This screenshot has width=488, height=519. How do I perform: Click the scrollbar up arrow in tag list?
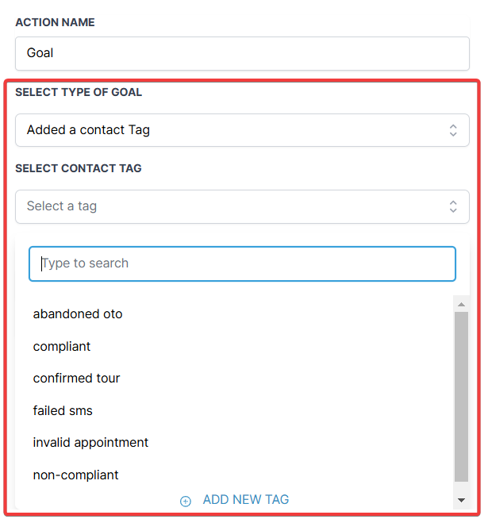(x=461, y=304)
